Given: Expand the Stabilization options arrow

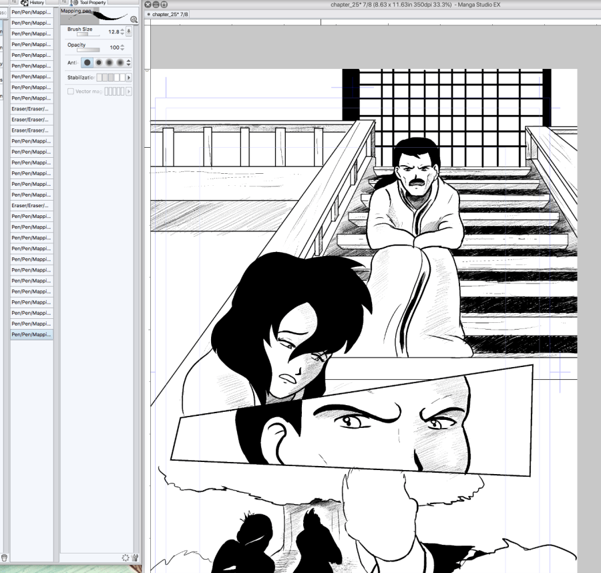Looking at the screenshot, I should click(129, 78).
